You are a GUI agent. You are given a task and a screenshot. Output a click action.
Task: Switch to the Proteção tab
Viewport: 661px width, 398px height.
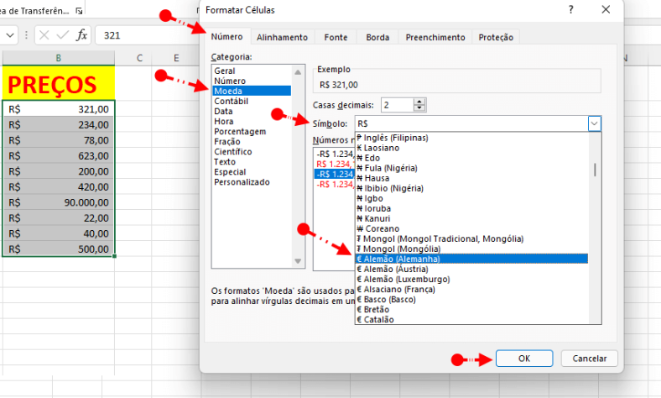coord(496,38)
